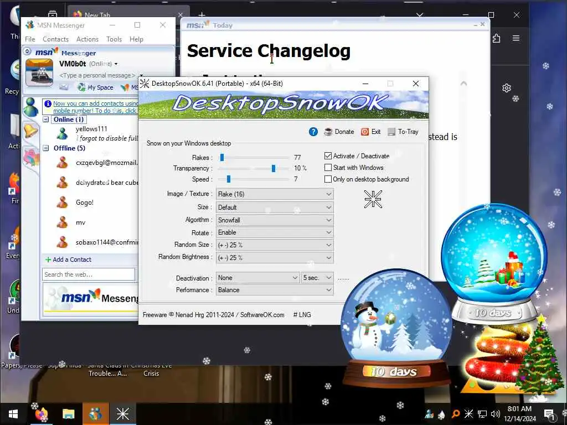Click the VM0b0t display picture
This screenshot has height=425, width=567.
point(39,72)
